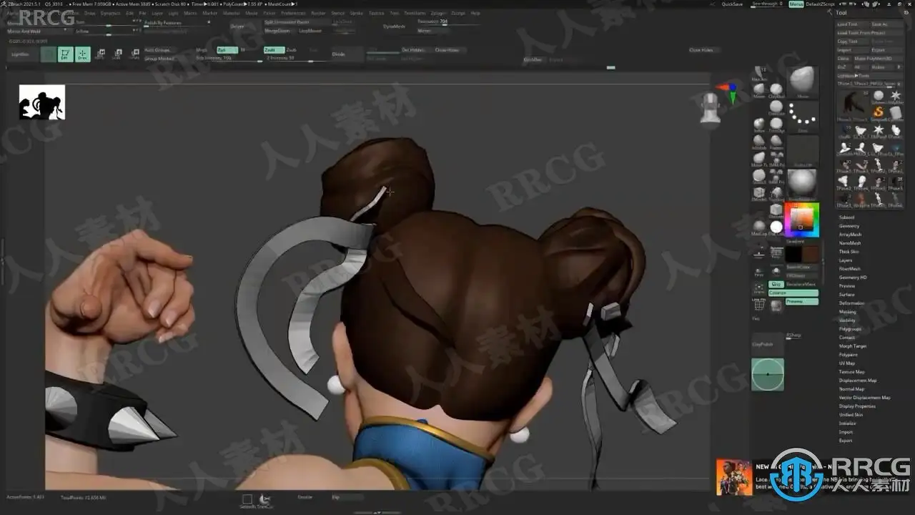Pick the DamStandard brush icon
Image resolution: width=915 pixels, height=515 pixels.
click(776, 107)
